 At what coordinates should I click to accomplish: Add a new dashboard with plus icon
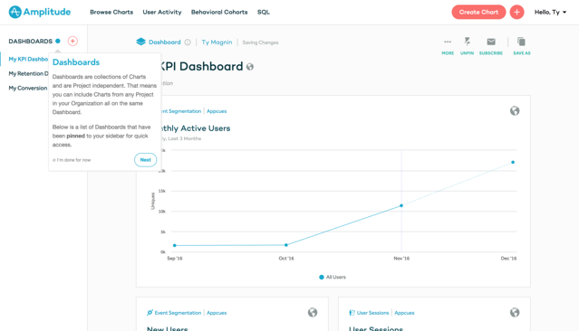72,41
